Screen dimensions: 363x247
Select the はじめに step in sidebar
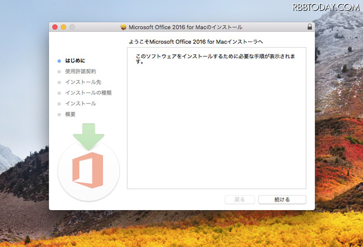(x=75, y=61)
